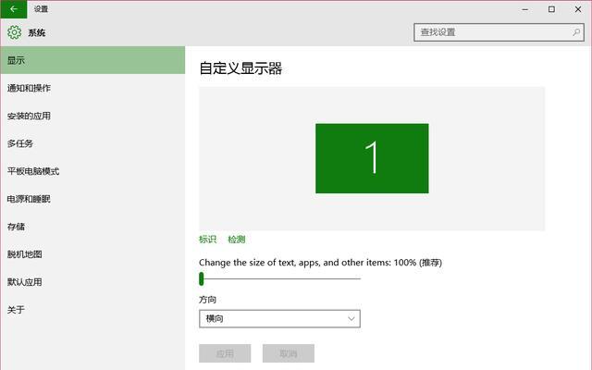Click the 取消 button
592x370 pixels.
(x=289, y=353)
